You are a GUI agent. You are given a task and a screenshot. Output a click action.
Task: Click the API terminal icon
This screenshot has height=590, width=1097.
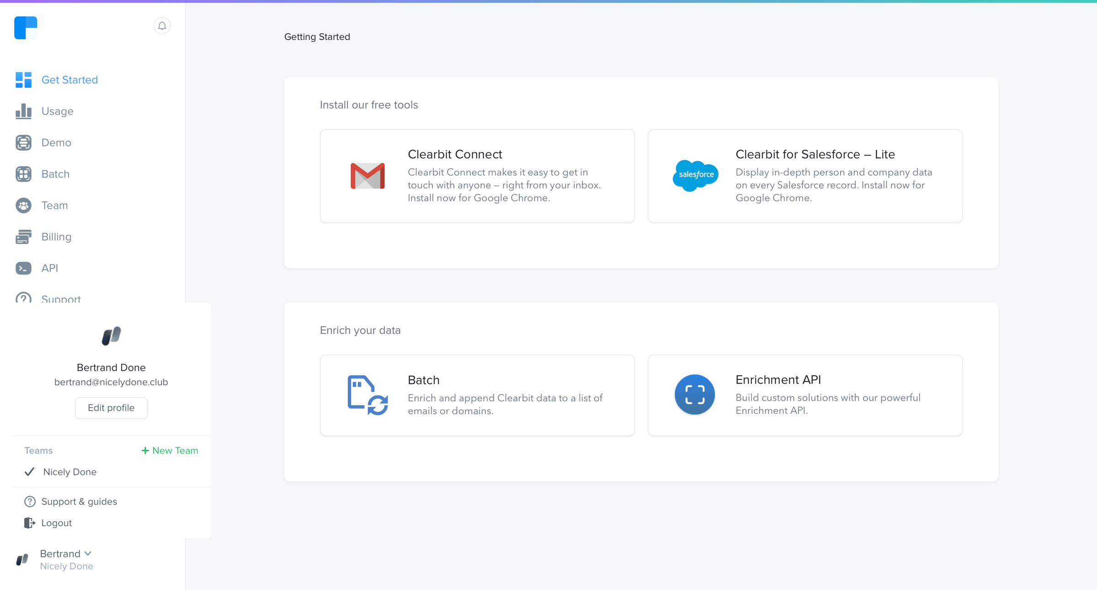(x=23, y=268)
